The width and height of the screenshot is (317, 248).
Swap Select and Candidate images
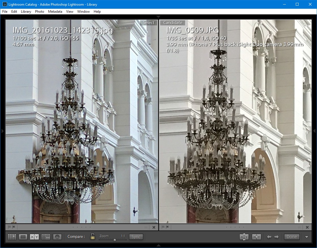pos(244,237)
